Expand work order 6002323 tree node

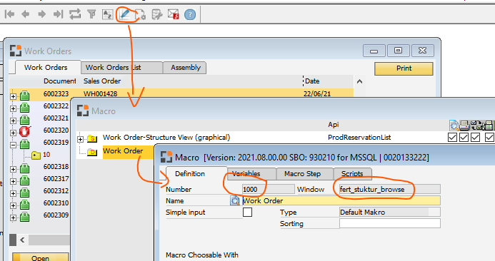click(14, 96)
